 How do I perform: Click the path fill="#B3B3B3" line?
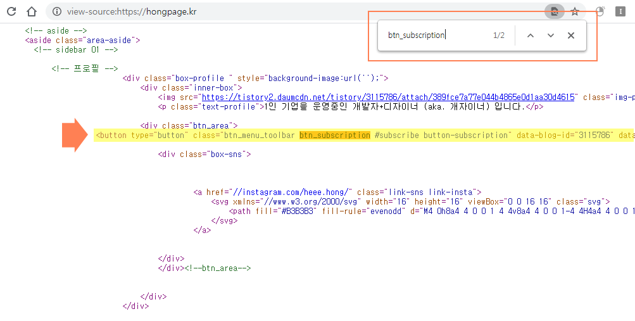click(x=432, y=211)
